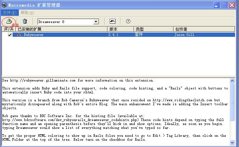Click the description scrollbar down arrow

click(x=232, y=142)
